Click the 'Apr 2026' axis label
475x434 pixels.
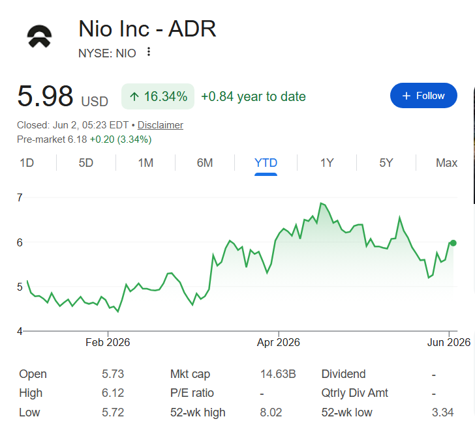279,342
